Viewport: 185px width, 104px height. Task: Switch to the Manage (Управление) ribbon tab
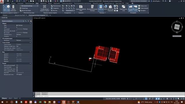click(x=43, y=3)
